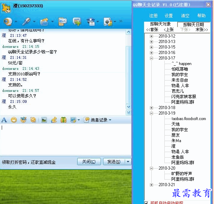Open remote assistance dropdown arrow
This screenshot has height=204, width=214.
(x=98, y=22)
